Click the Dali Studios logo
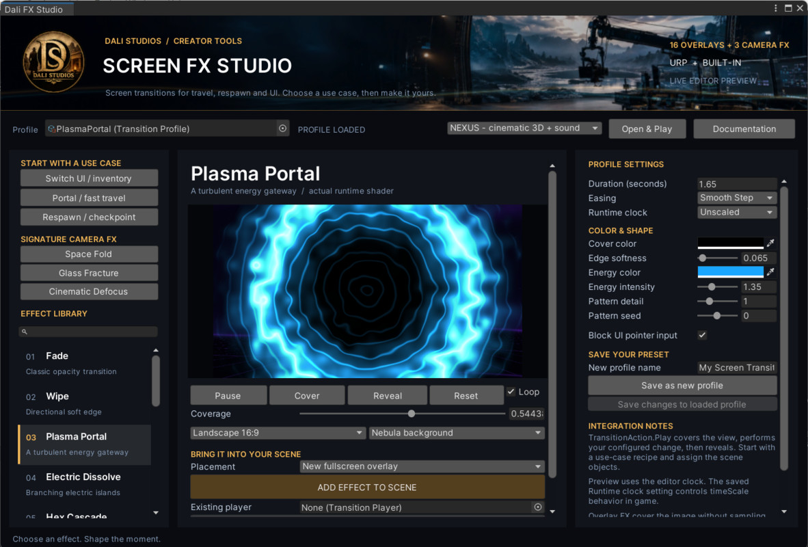 53,62
